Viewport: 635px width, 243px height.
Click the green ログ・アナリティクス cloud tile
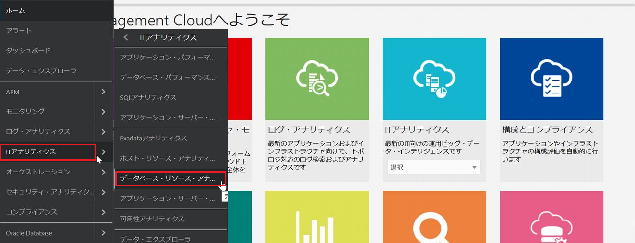tap(317, 79)
